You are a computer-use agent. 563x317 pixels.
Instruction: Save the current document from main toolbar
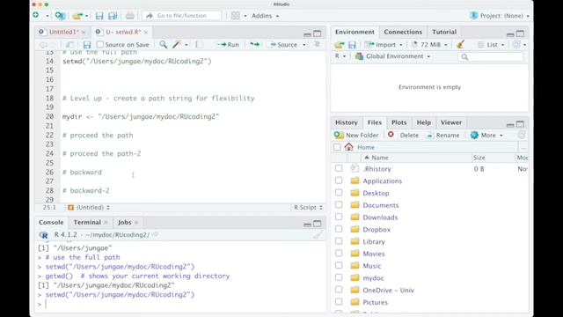(x=99, y=16)
